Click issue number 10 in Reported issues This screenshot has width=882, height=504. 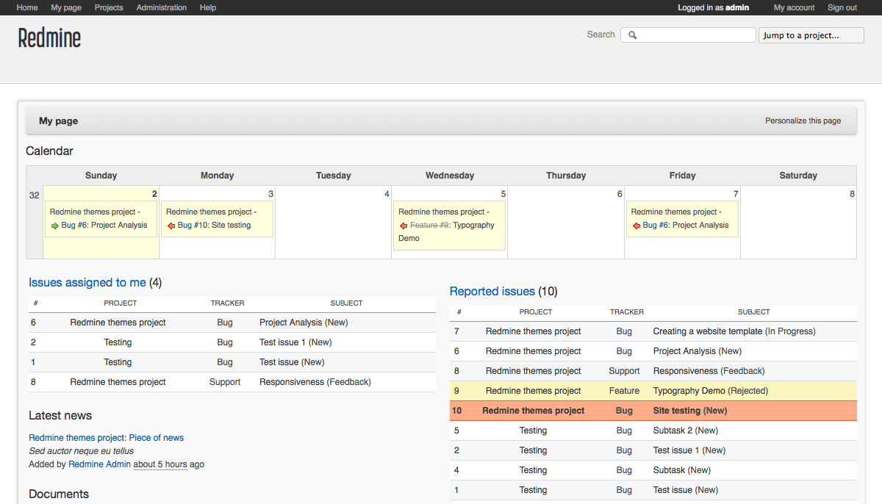pyautogui.click(x=457, y=411)
